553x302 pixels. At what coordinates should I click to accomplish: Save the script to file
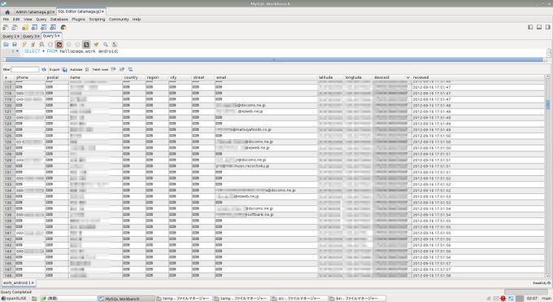tap(15, 45)
